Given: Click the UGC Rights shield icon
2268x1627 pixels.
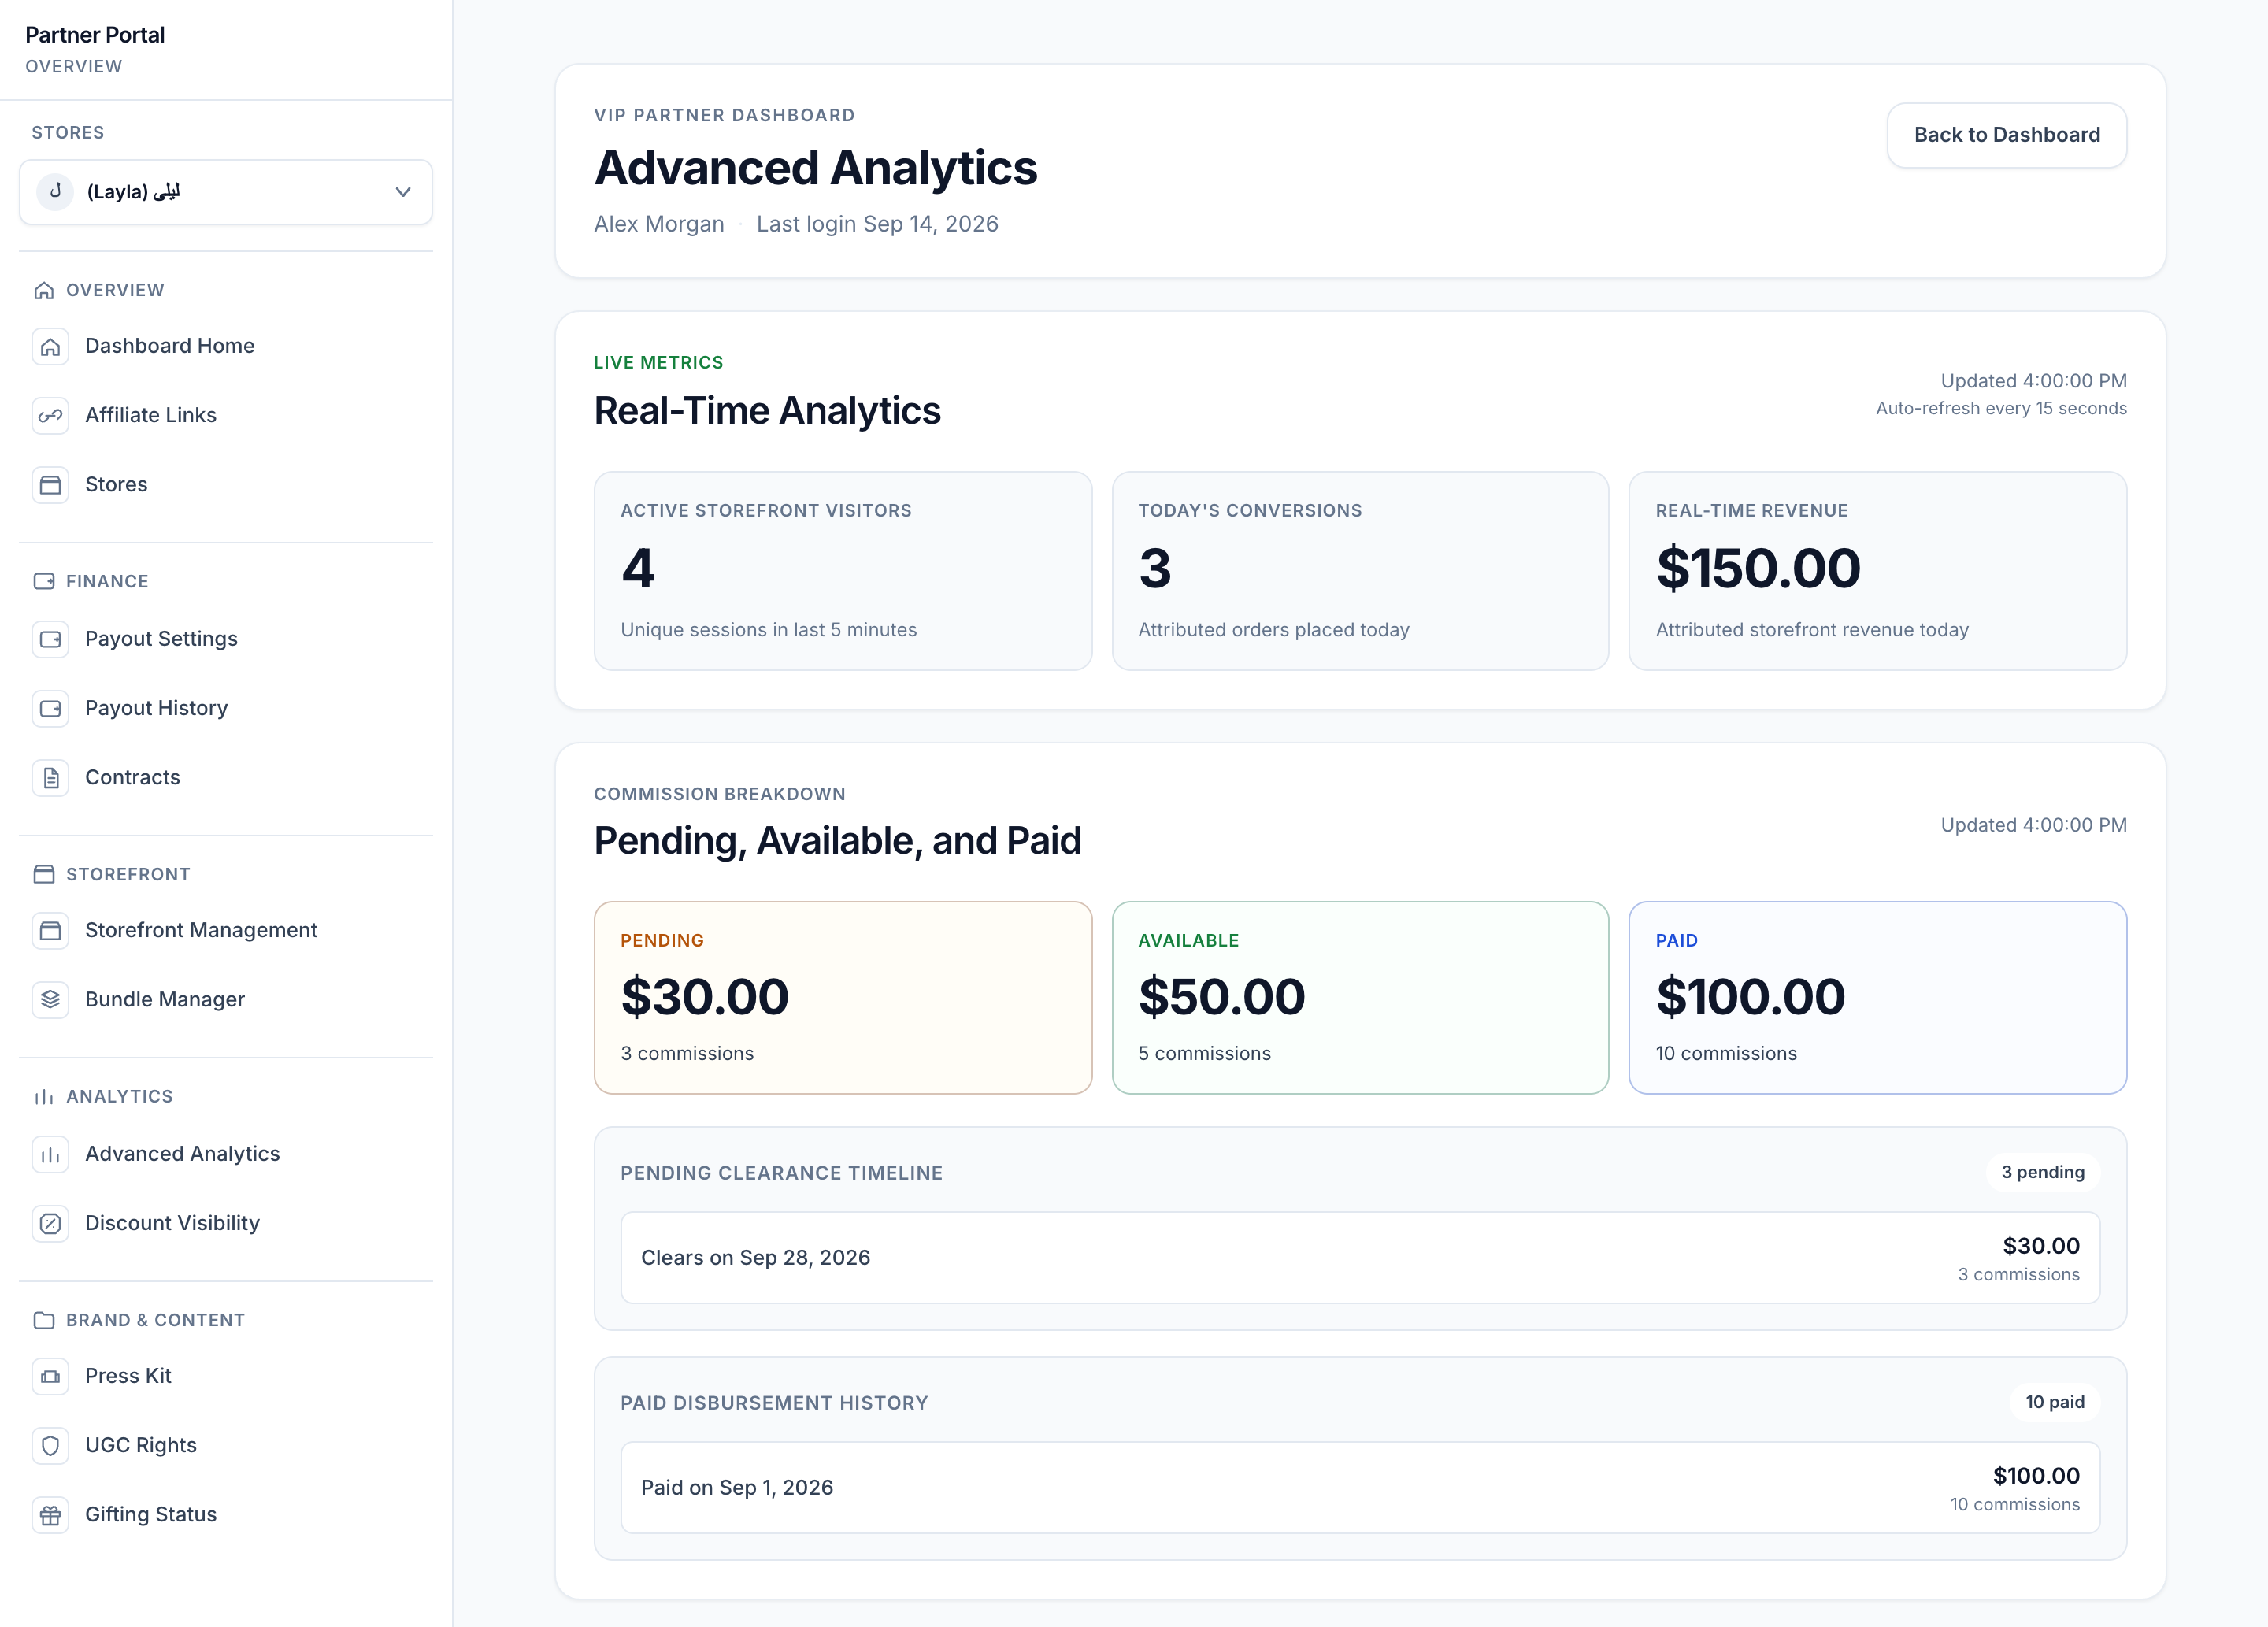Looking at the screenshot, I should pos(50,1446).
